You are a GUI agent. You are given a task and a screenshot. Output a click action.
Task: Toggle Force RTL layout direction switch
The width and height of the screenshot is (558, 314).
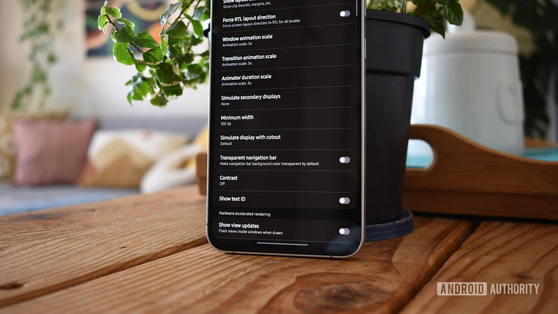tap(344, 14)
